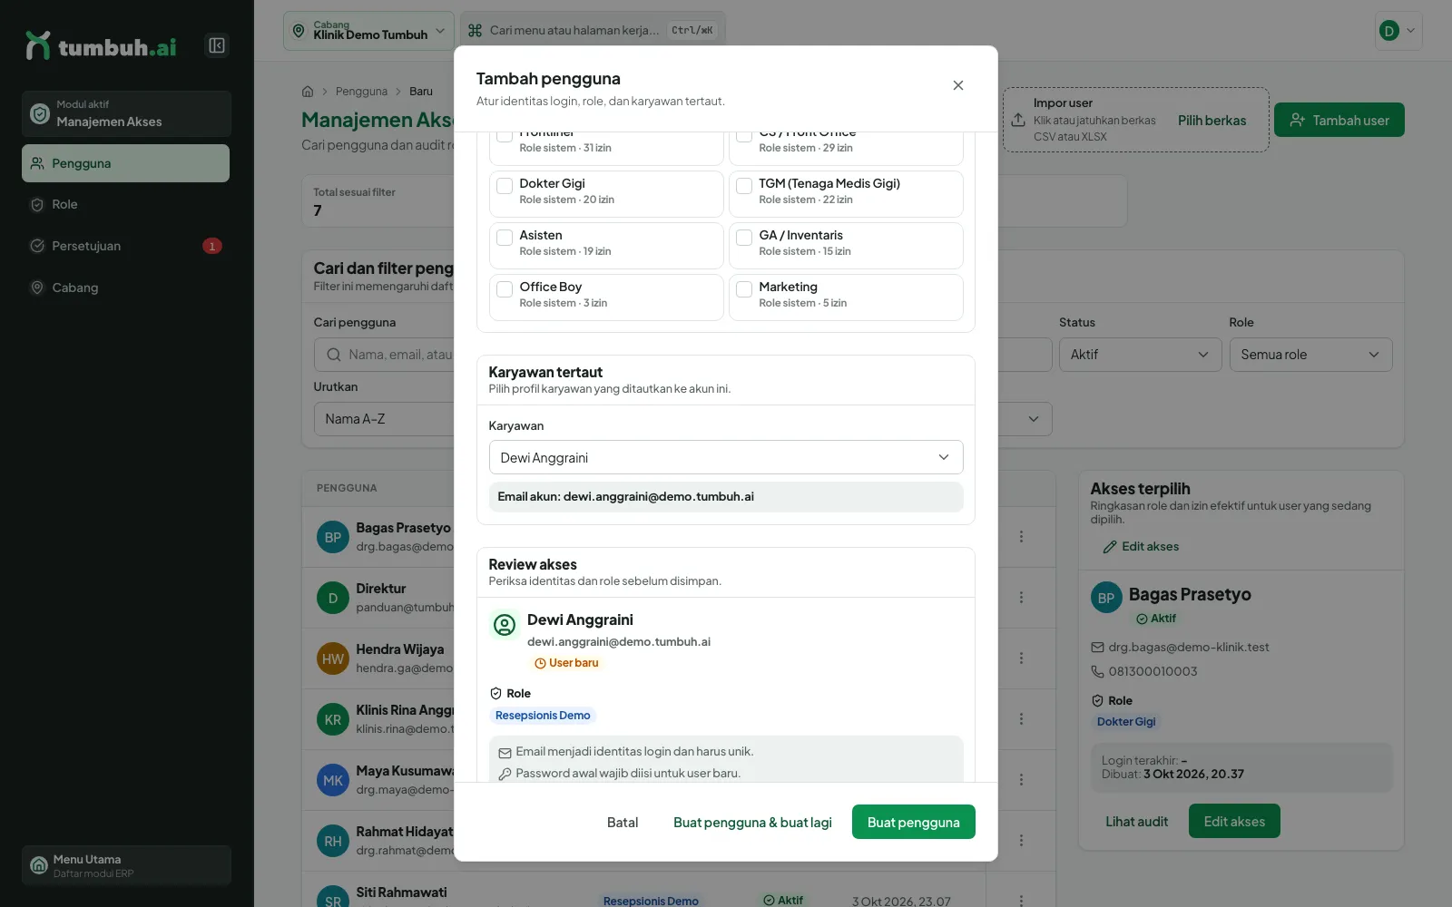The image size is (1452, 907).
Task: Click the search magnifier in Cari pengguna
Action: point(334,355)
